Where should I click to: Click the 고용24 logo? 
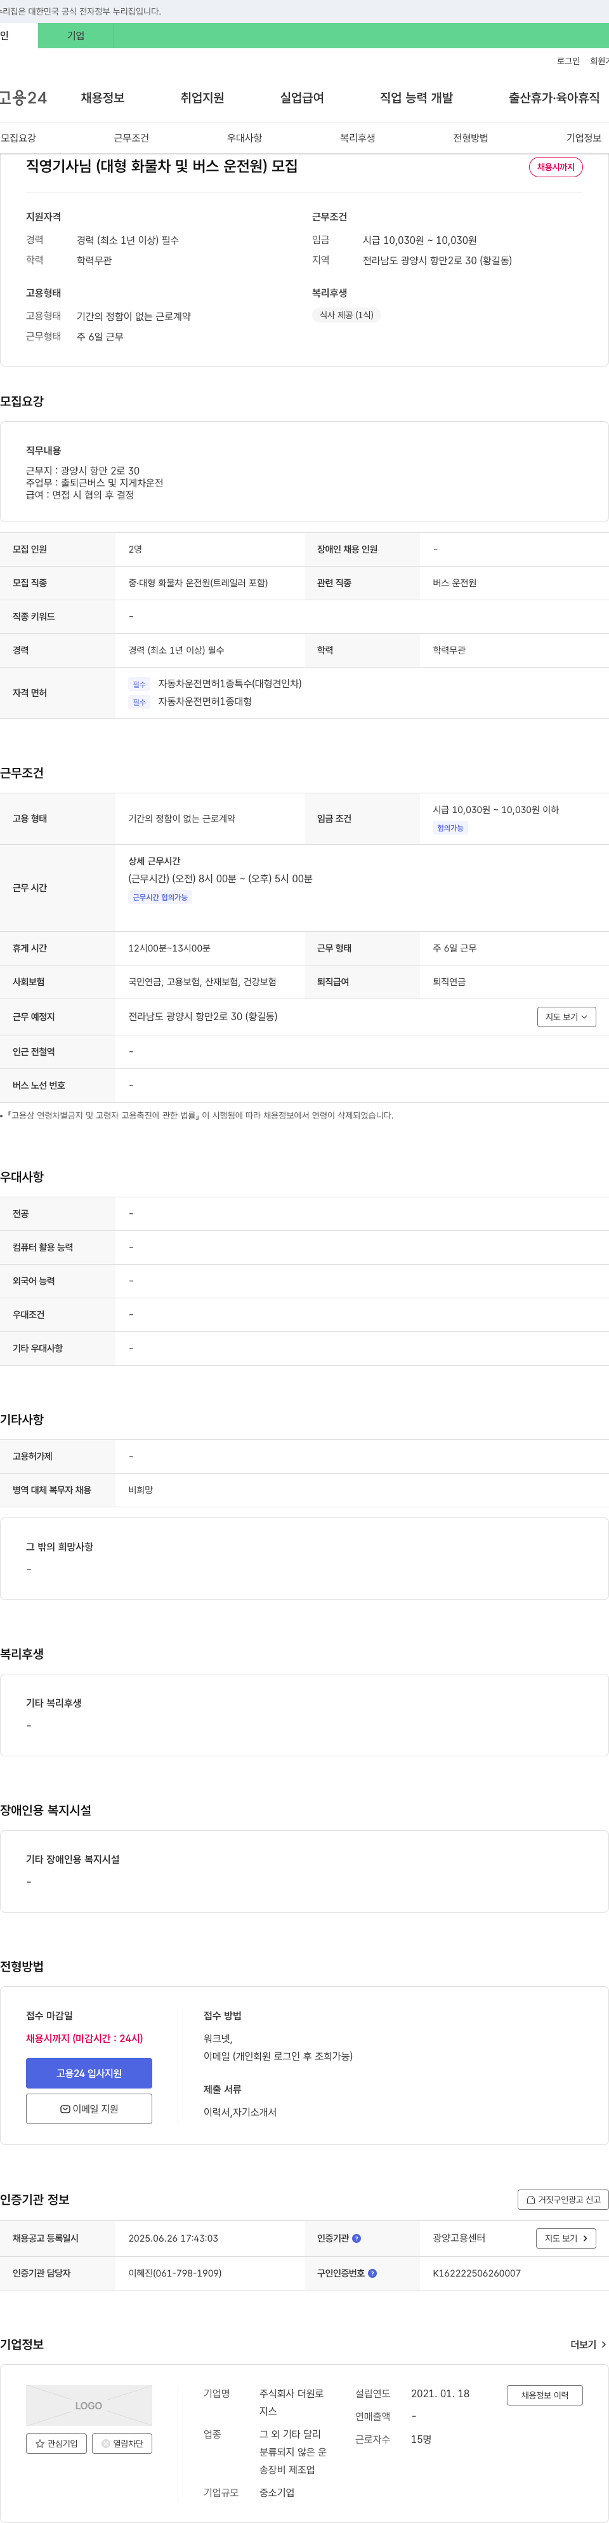tap(23, 98)
